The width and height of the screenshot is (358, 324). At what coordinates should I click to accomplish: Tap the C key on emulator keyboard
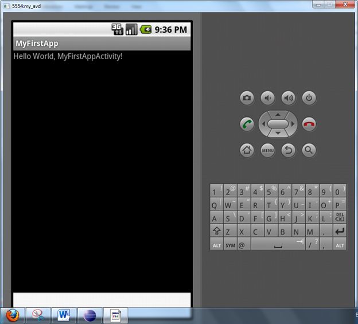click(258, 231)
